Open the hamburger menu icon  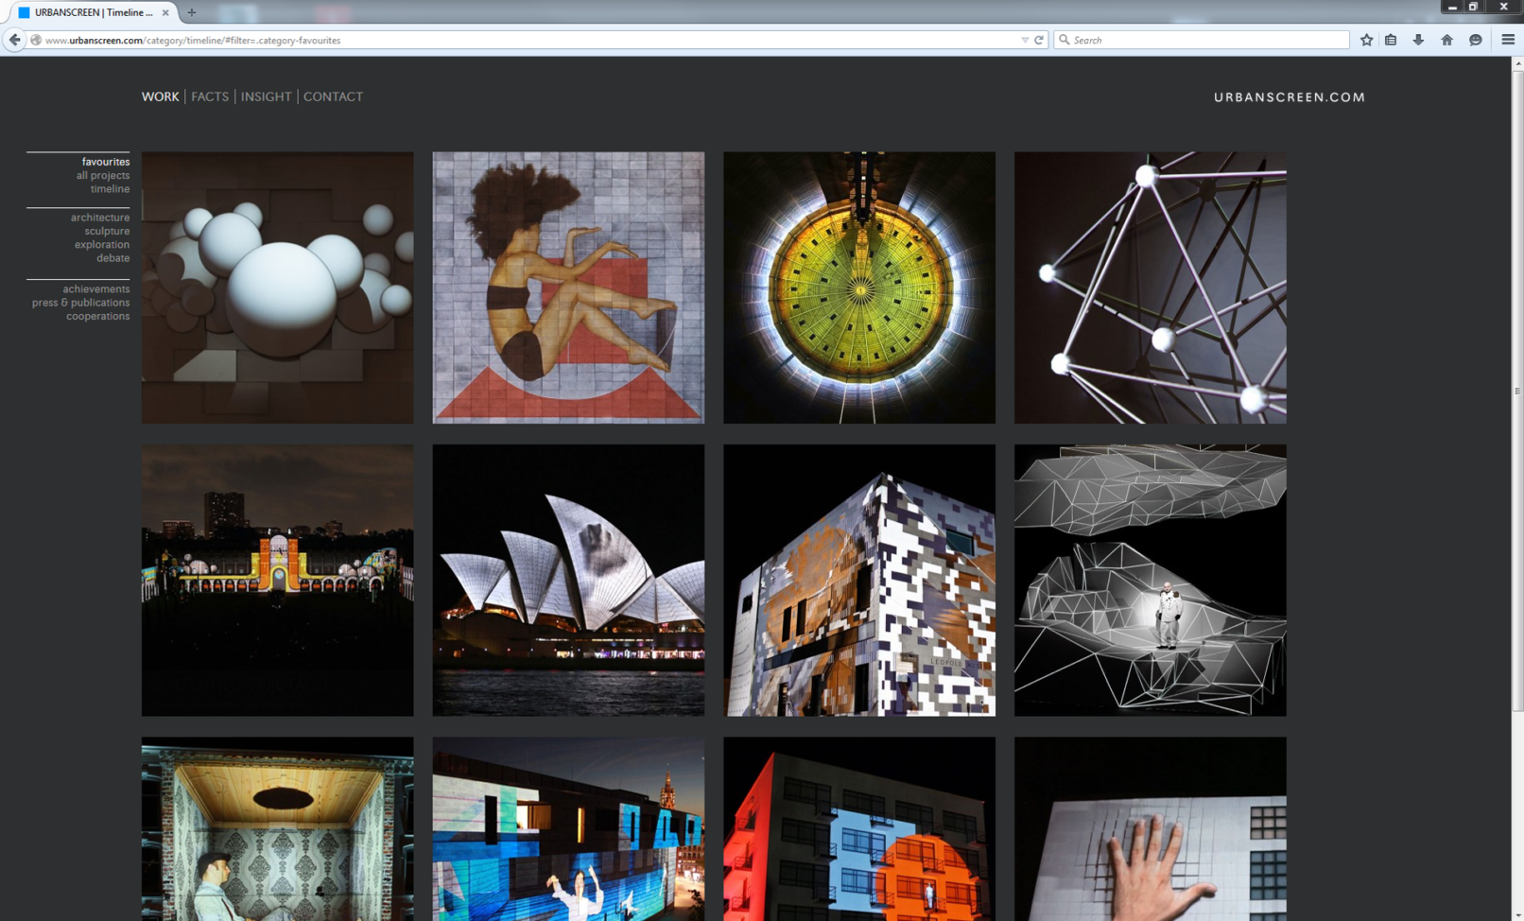[x=1507, y=40]
